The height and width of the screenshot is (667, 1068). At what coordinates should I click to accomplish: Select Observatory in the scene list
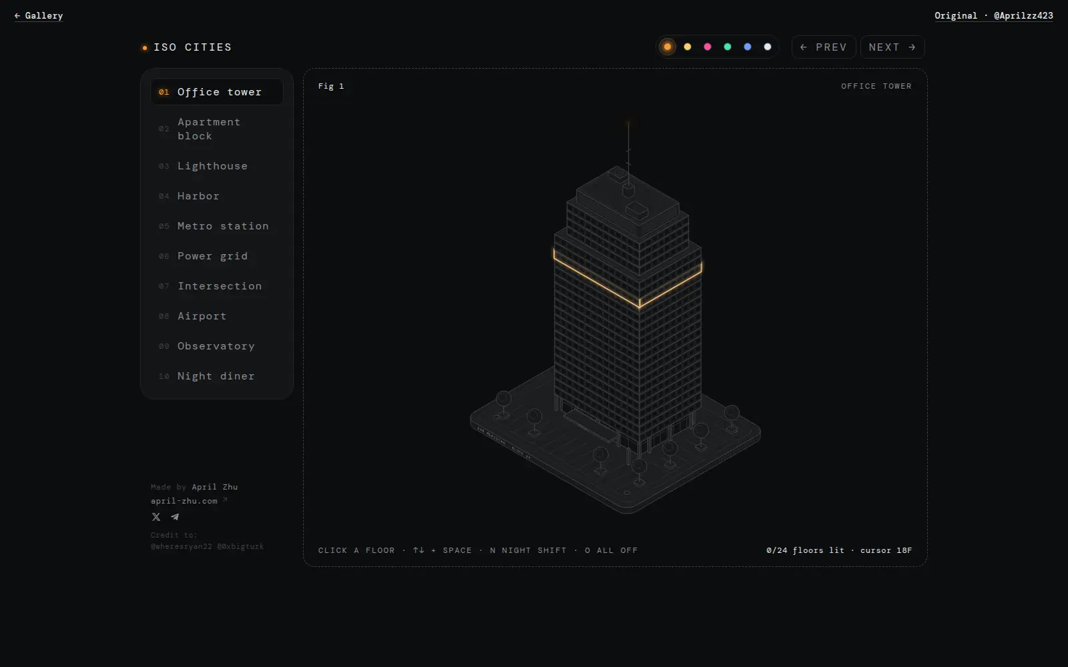tap(217, 346)
